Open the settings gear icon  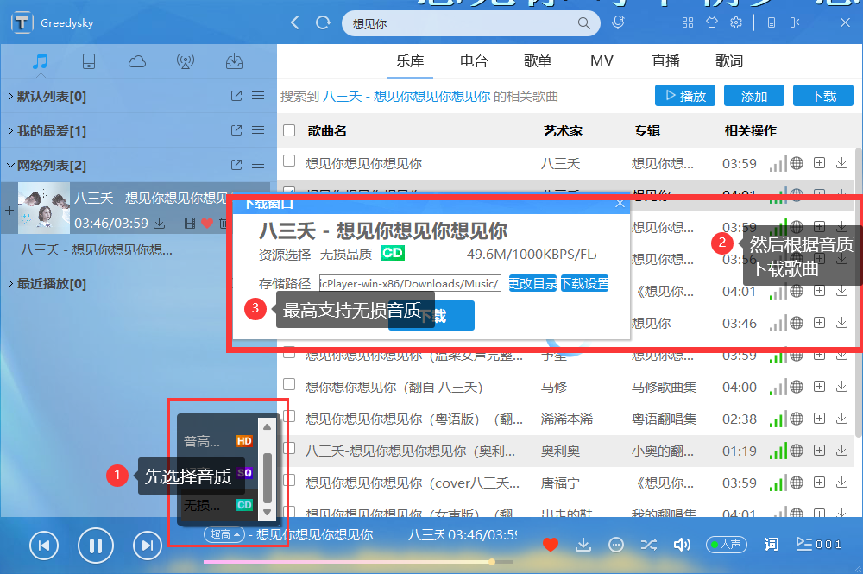[x=736, y=22]
